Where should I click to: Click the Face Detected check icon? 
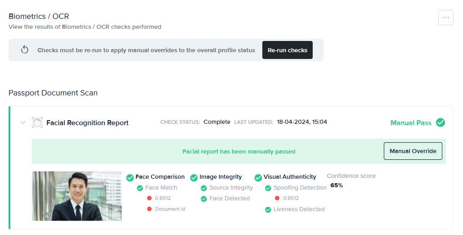(204, 199)
